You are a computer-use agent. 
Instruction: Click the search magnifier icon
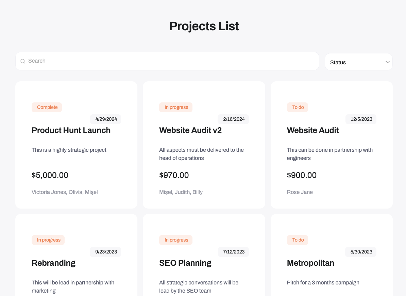coord(23,61)
